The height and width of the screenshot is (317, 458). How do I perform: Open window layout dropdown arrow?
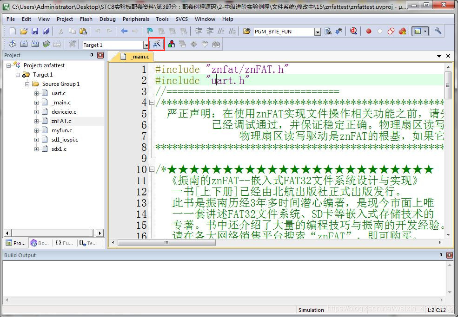click(425, 31)
